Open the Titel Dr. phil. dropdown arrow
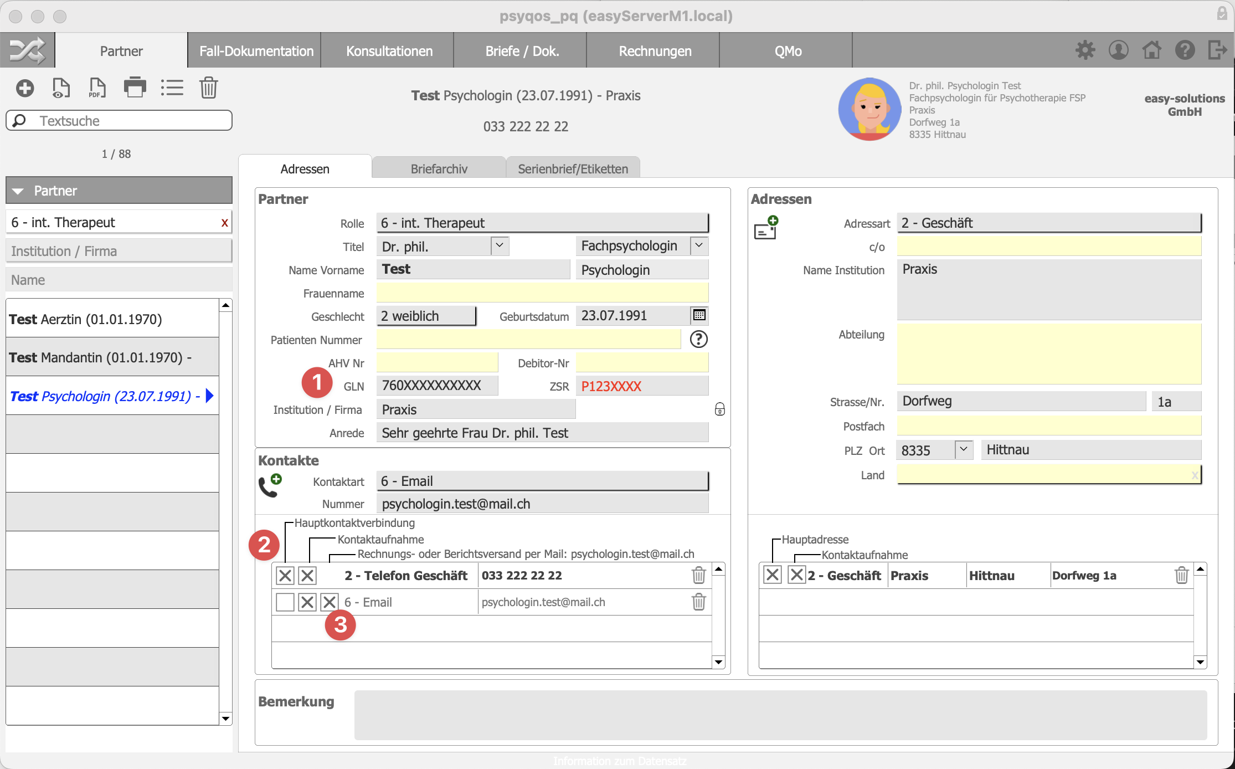Viewport: 1235px width, 769px height. point(500,245)
